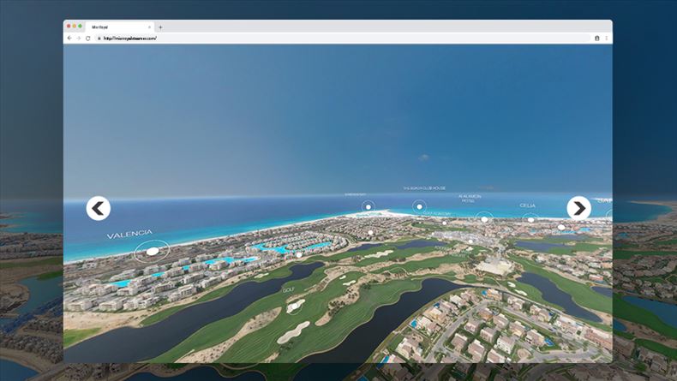Click the Celia label text

528,205
